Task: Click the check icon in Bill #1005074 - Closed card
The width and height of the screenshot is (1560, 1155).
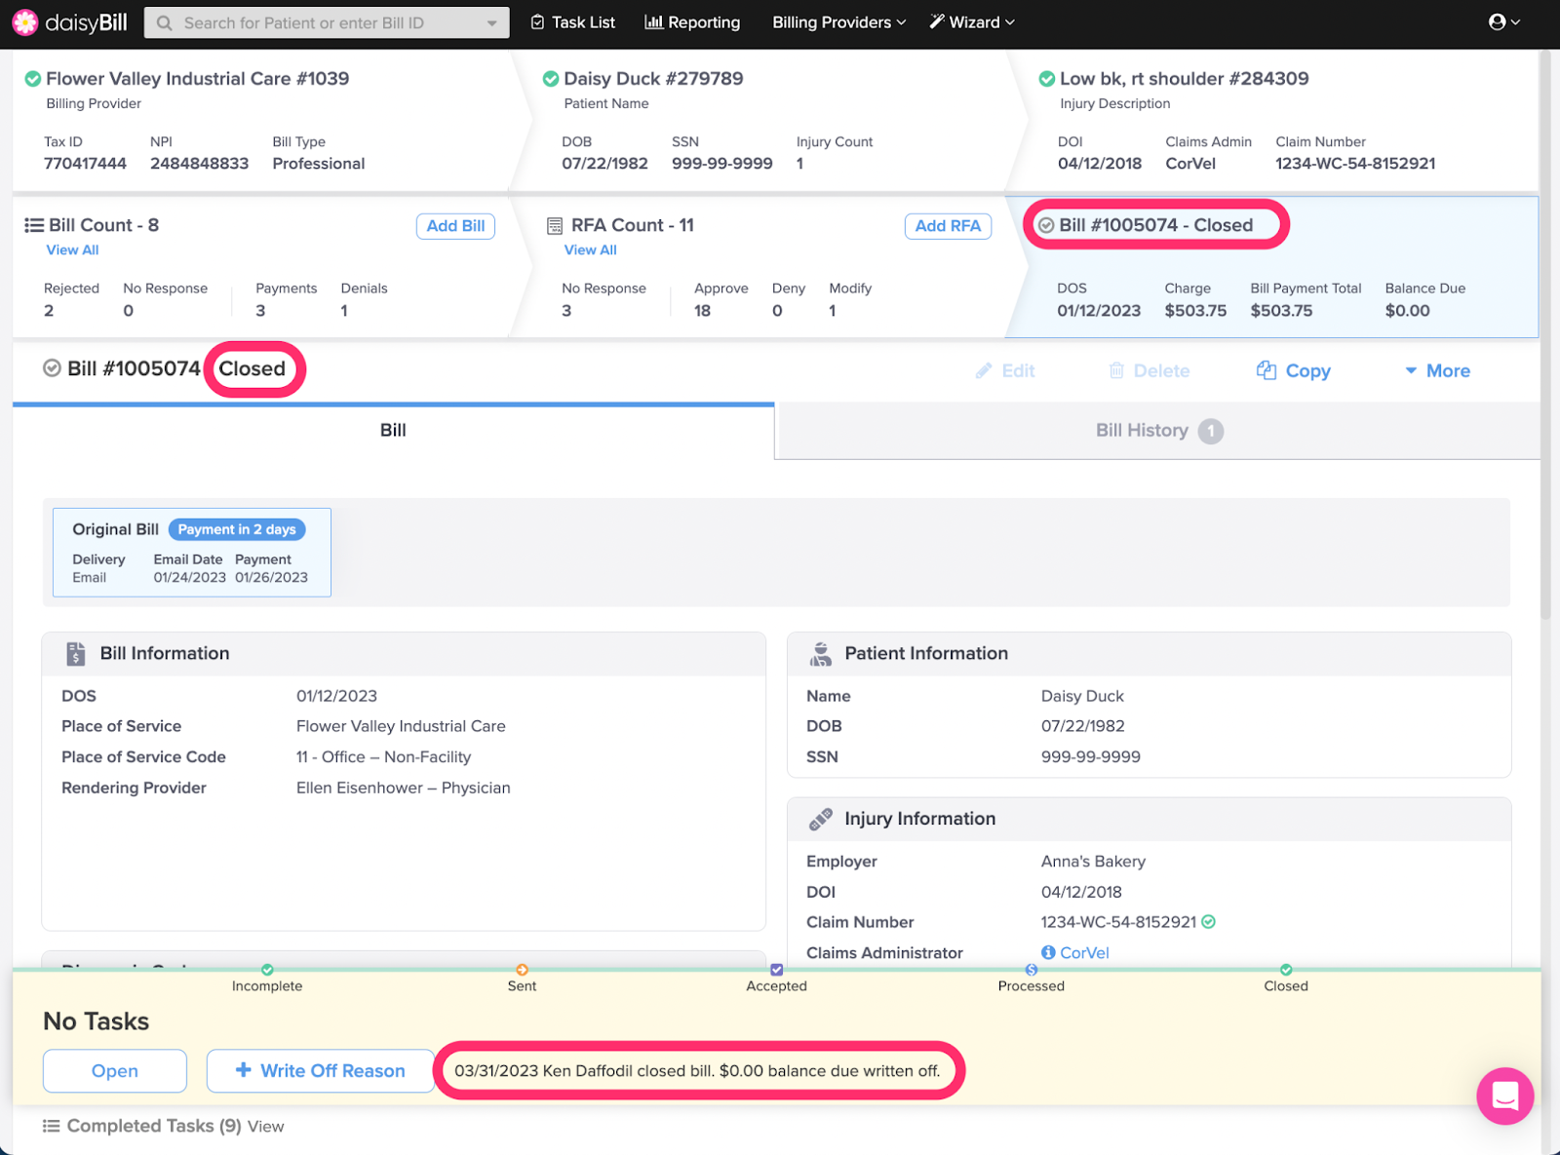Action: pos(1046,225)
